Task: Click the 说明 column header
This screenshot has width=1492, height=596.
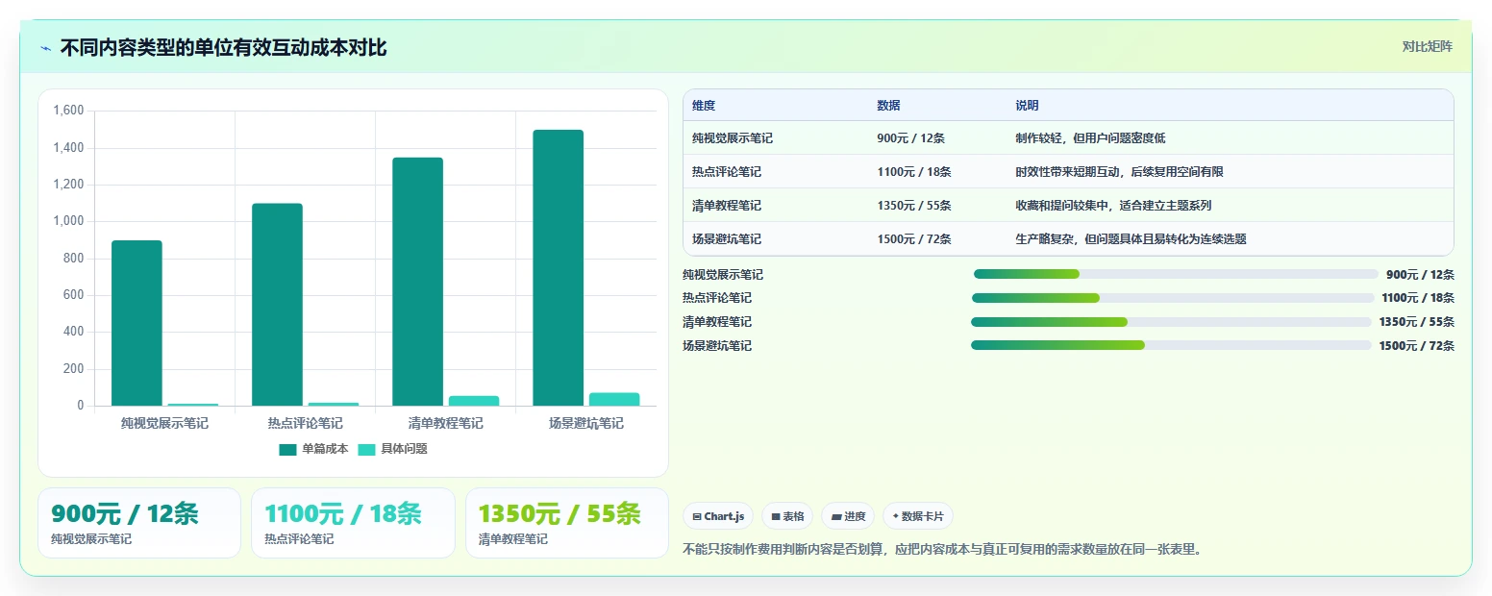Action: click(x=1027, y=106)
